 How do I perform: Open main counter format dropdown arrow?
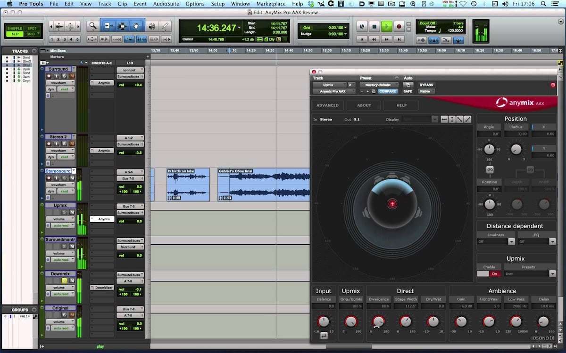click(x=239, y=28)
